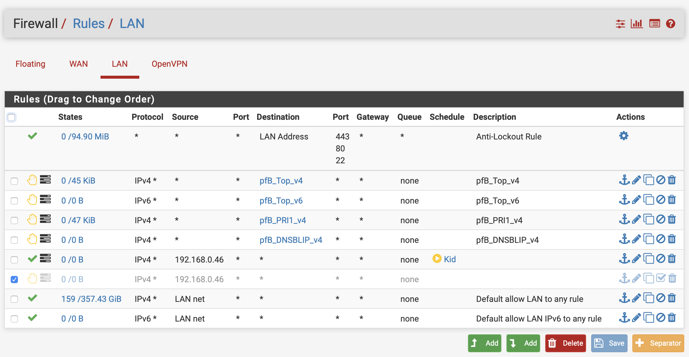Image resolution: width=689 pixels, height=357 pixels.
Task: Click the pfB_DNSBLIP_v4 destination alias link
Action: 291,240
